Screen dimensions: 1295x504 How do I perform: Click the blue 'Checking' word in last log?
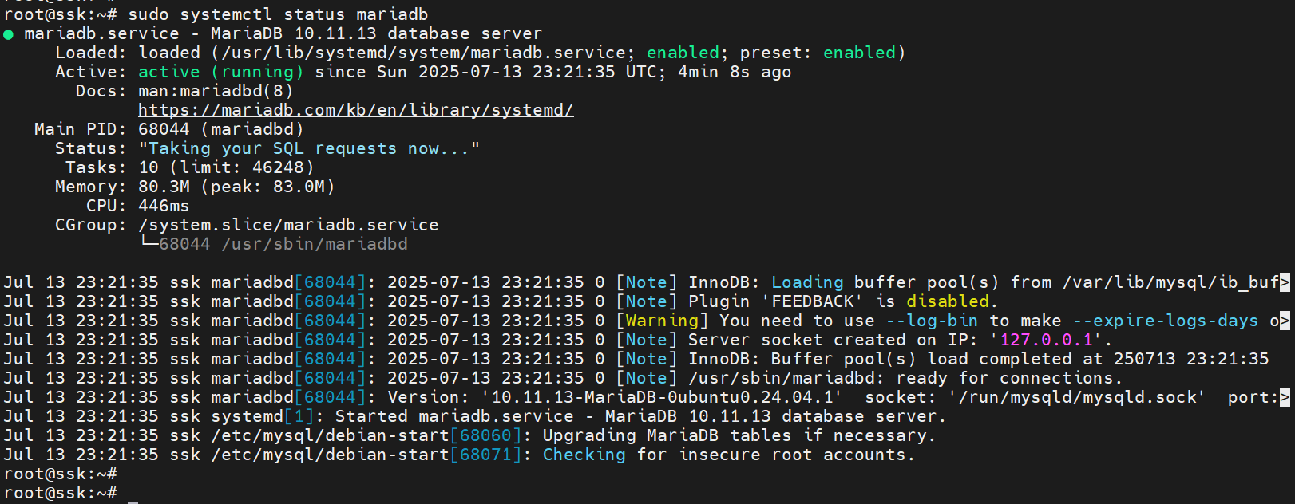click(x=584, y=455)
